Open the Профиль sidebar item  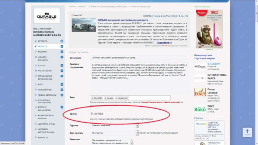(x=43, y=41)
